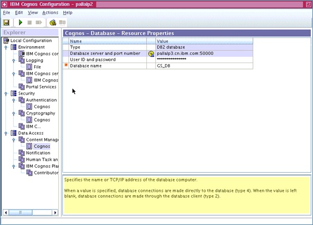Collapse the IBM Cognos ser… branch
Viewport: 313px width, 225px height.
pyautogui.click(x=14, y=74)
